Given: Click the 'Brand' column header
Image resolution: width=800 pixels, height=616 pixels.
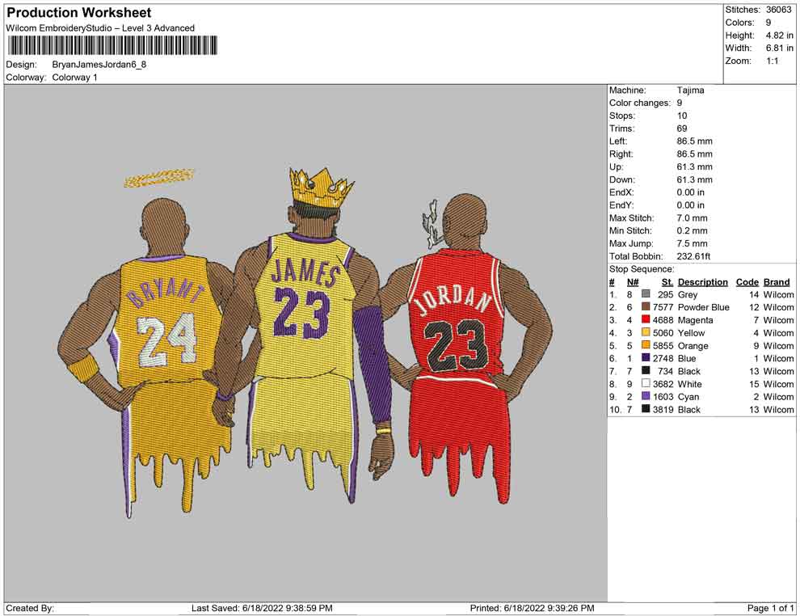Looking at the screenshot, I should pos(777,282).
